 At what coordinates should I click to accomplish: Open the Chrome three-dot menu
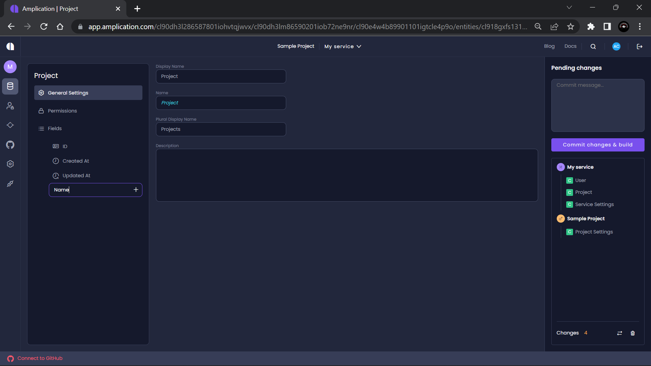click(640, 26)
